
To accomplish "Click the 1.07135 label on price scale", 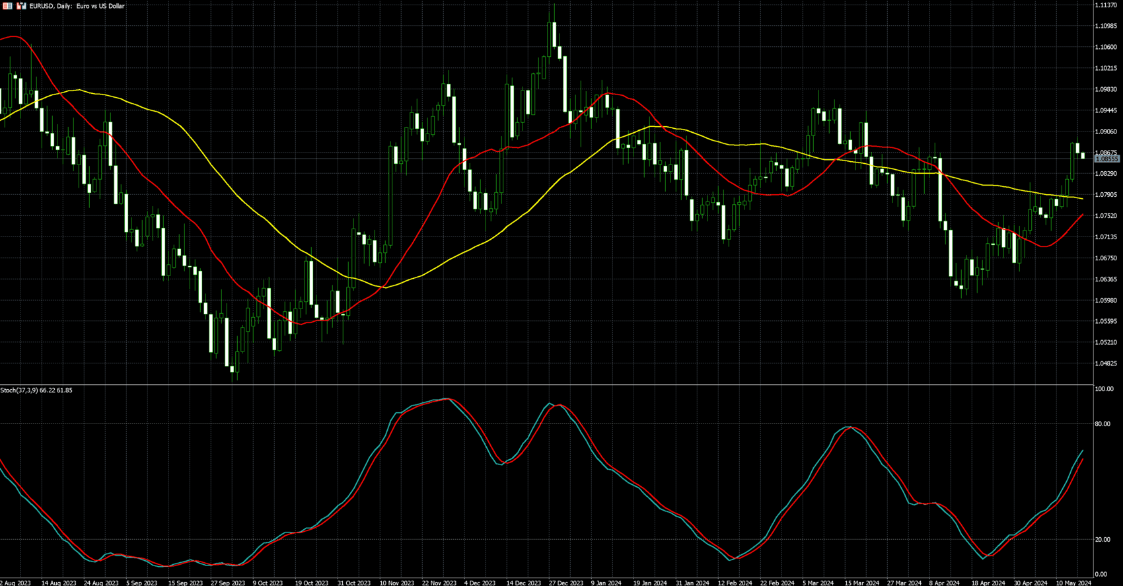I will (1105, 237).
